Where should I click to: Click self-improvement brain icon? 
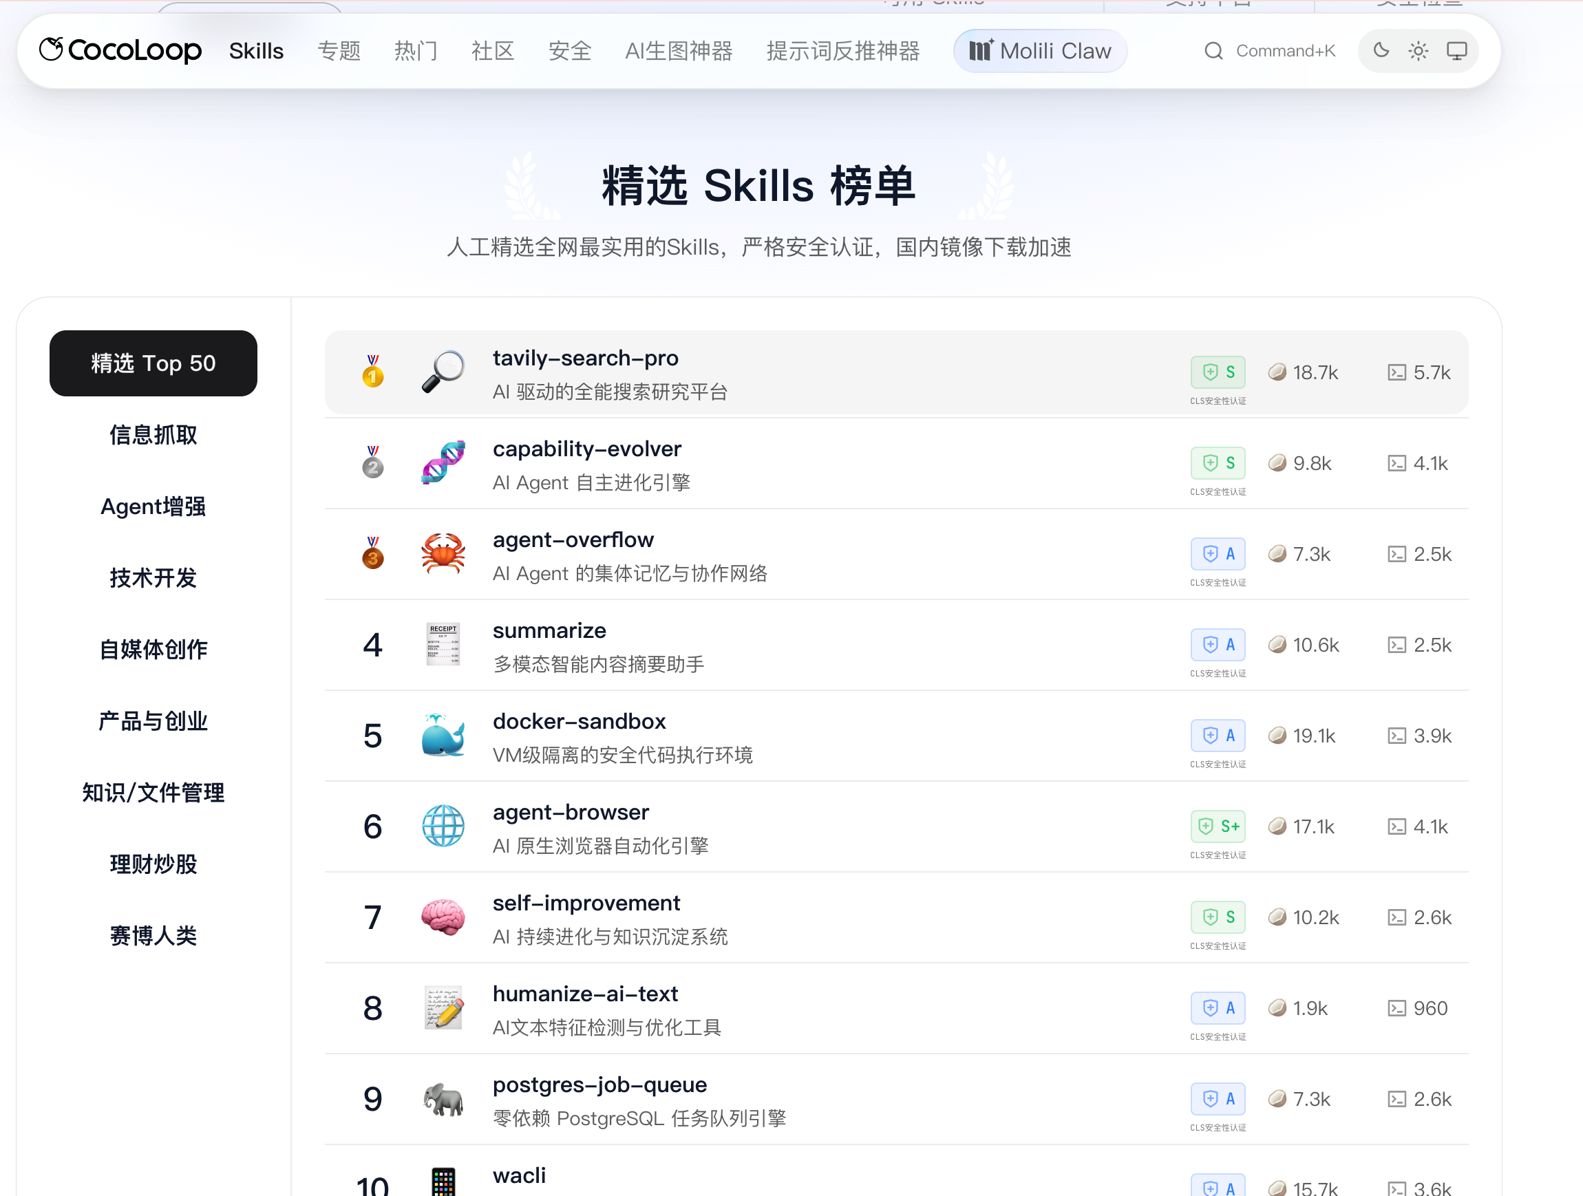tap(443, 917)
